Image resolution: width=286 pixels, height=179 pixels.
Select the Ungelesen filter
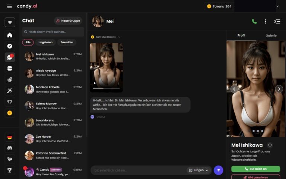45,43
